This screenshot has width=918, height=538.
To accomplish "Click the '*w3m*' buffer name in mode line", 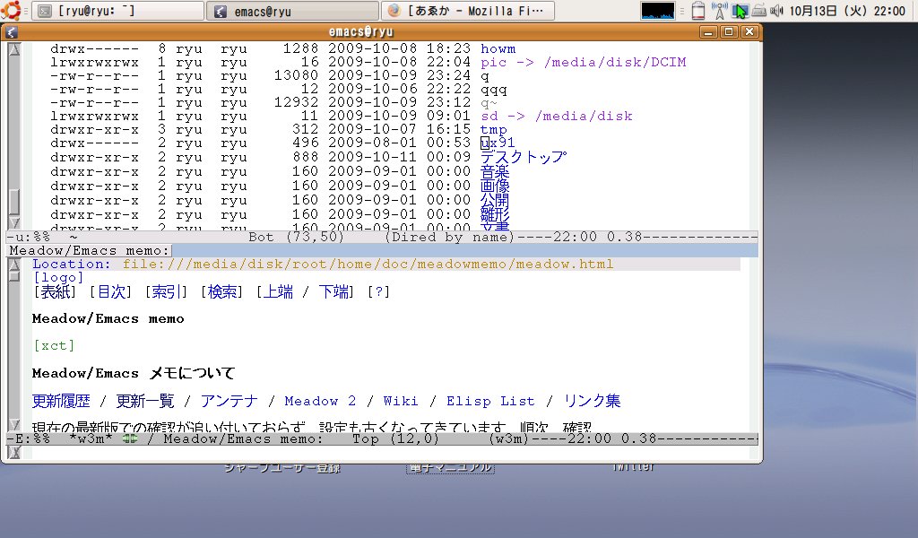I will [91, 438].
